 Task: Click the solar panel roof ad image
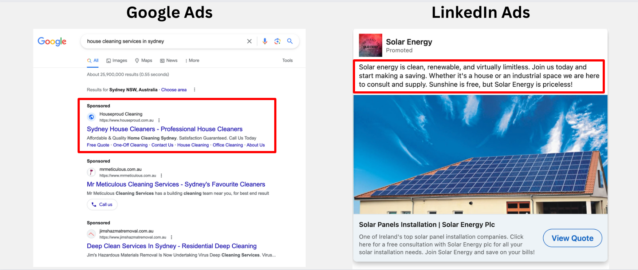pyautogui.click(x=480, y=154)
